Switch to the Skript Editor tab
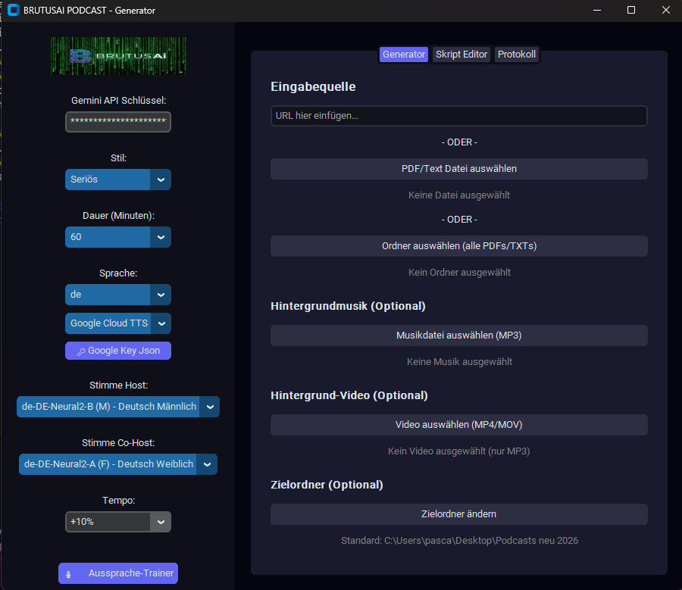This screenshot has width=682, height=590. 461,54
